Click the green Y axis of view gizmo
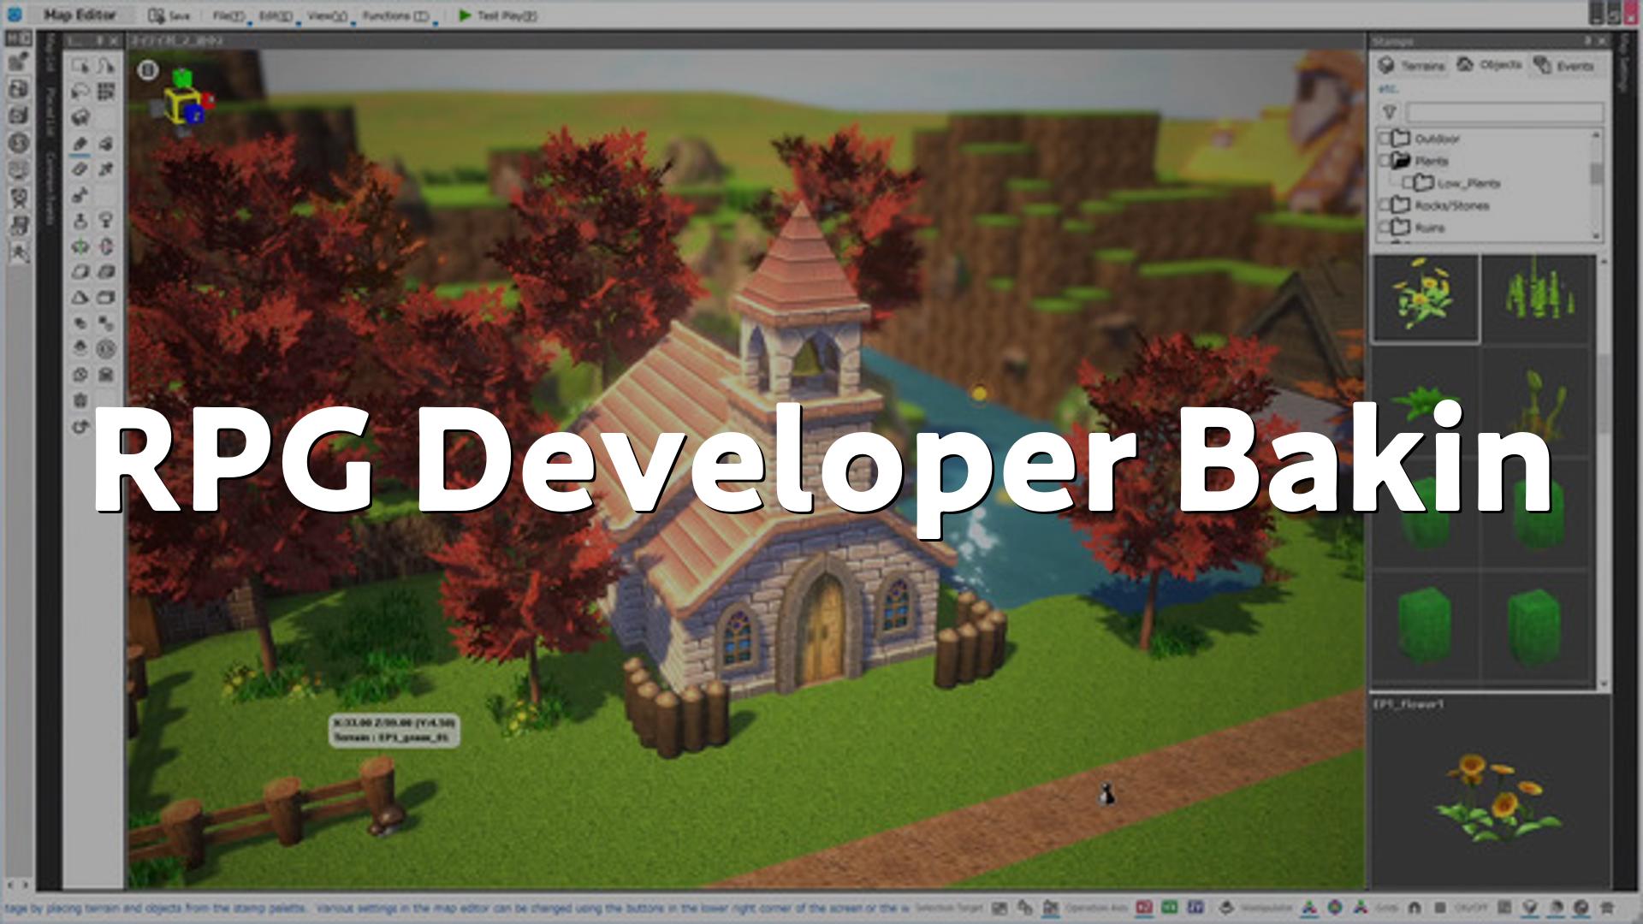 pyautogui.click(x=182, y=78)
